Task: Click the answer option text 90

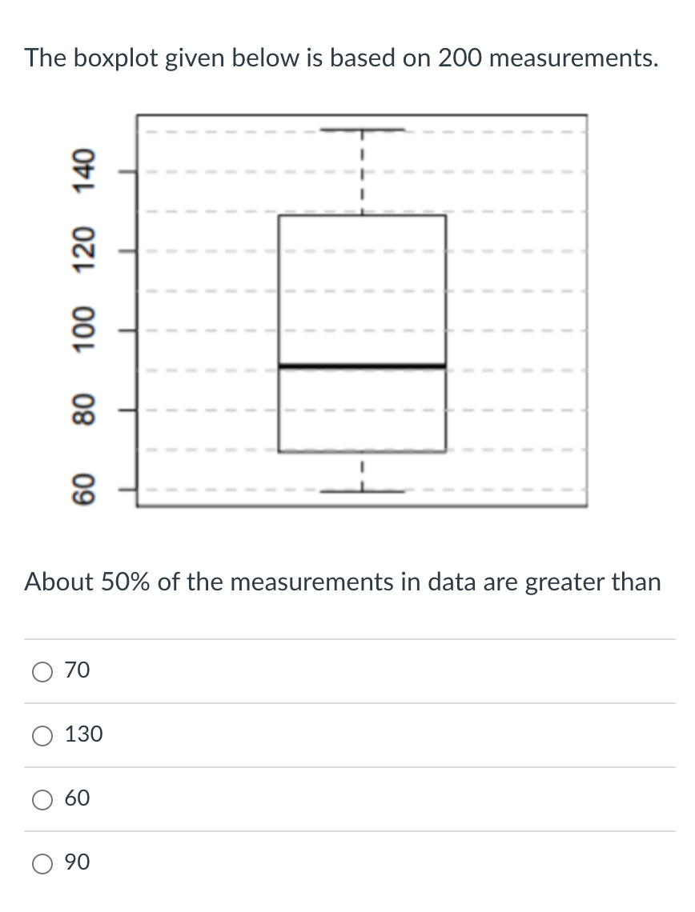Action: tap(77, 862)
